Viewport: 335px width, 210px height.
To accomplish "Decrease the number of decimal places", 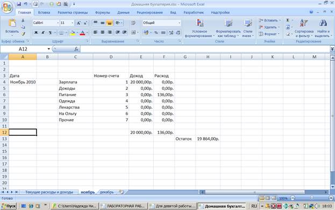I will [x=178, y=32].
